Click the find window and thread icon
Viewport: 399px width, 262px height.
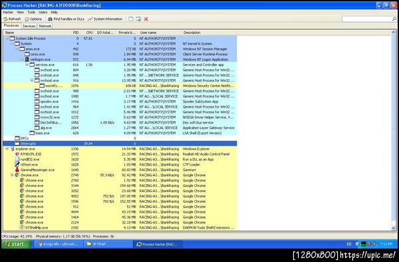[x=138, y=19]
